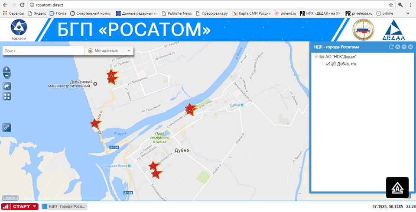Image resolution: width=416 pixels, height=212 pixels.
Task: Click the full extent arrows button
Action: tap(7, 96)
